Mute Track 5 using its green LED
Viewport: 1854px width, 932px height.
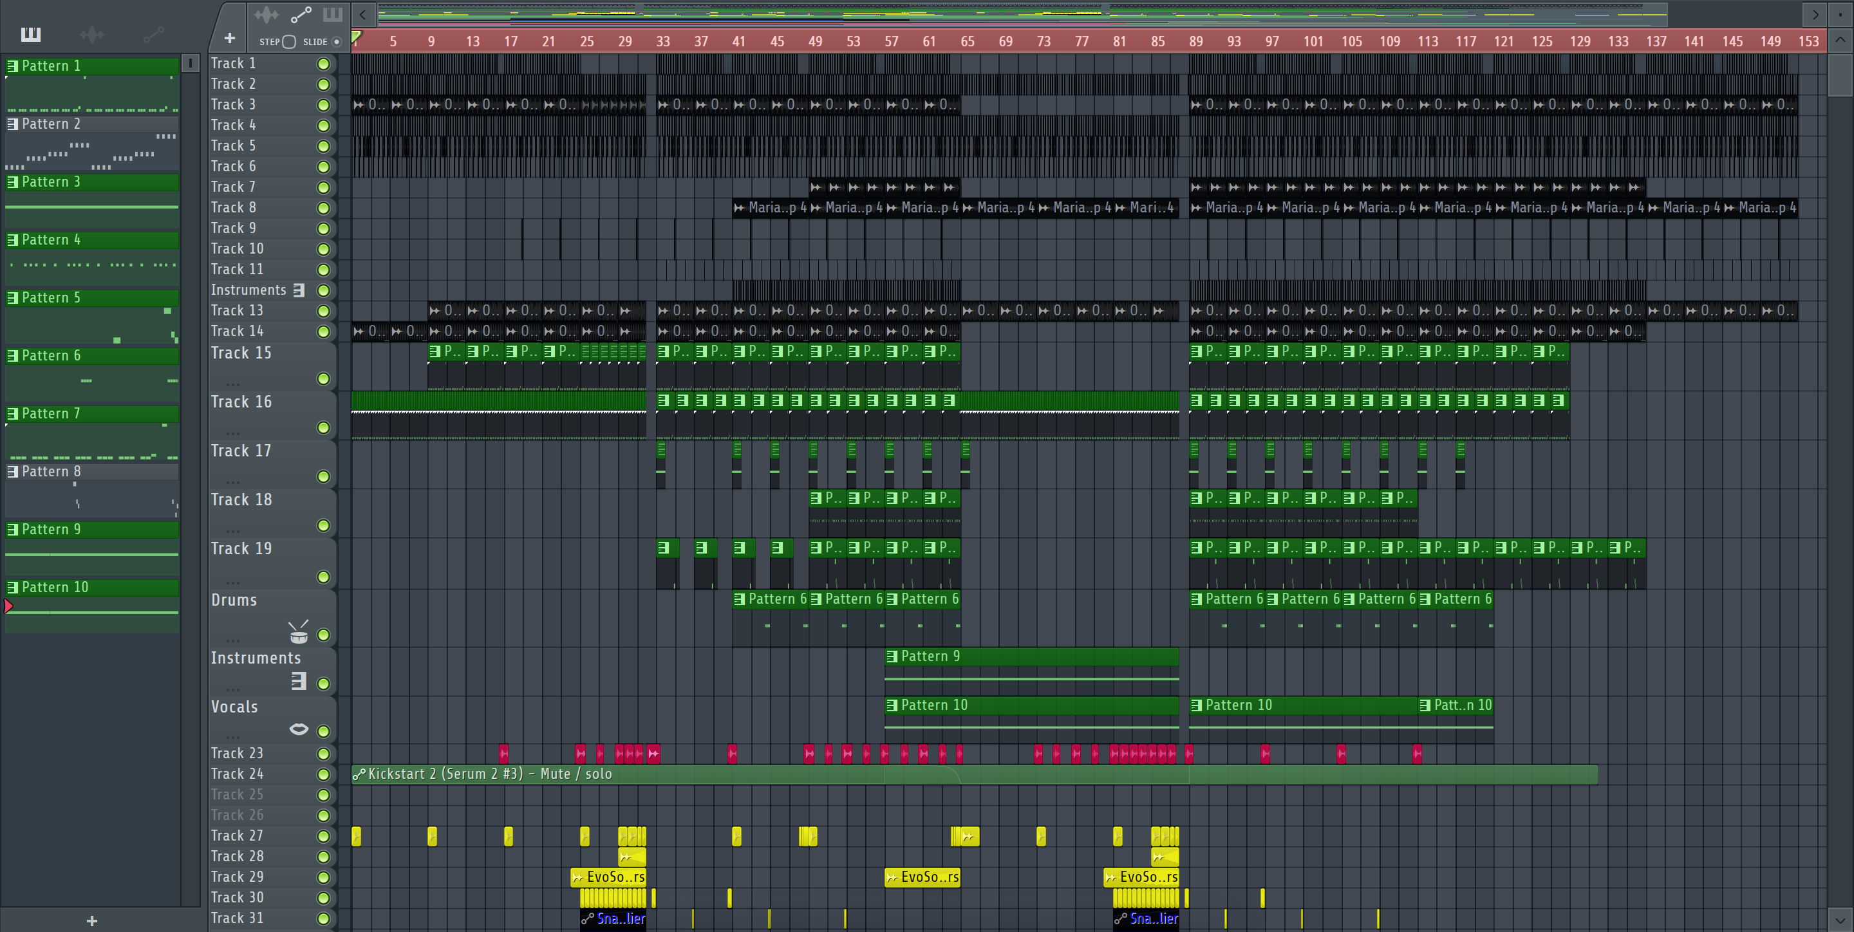[324, 146]
